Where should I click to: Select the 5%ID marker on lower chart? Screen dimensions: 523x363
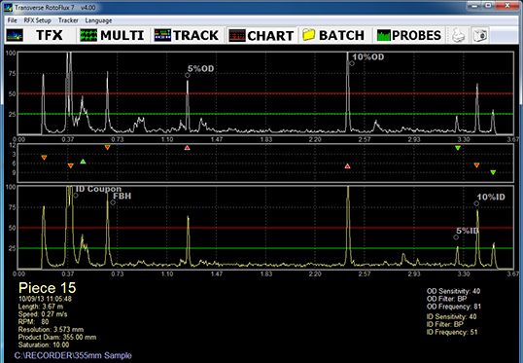pyautogui.click(x=456, y=237)
